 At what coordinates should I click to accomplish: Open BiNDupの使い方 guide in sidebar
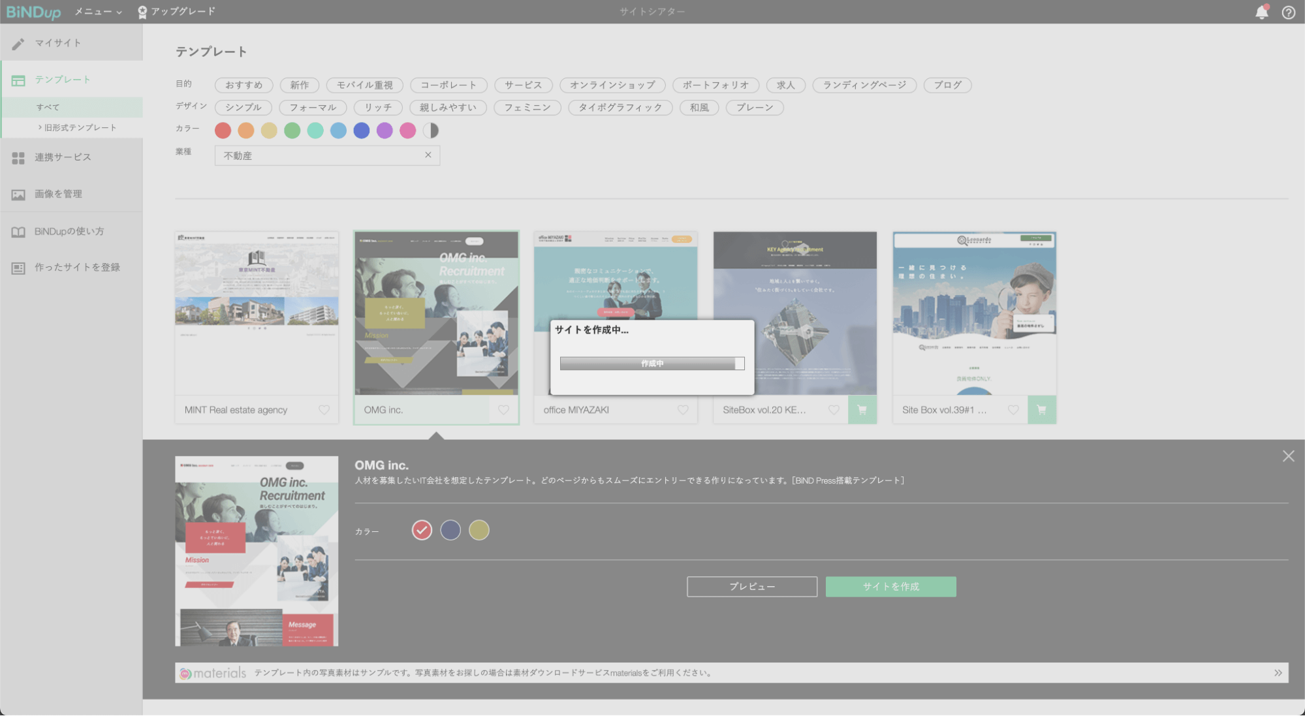pos(69,231)
